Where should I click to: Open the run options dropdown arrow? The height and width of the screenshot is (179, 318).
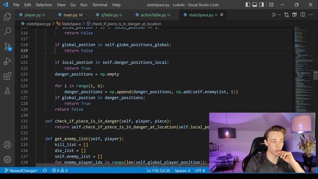pos(279,15)
